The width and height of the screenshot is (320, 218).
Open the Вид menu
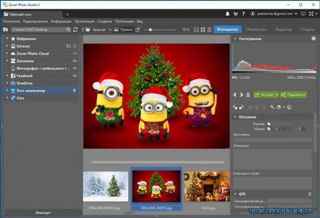(140, 21)
